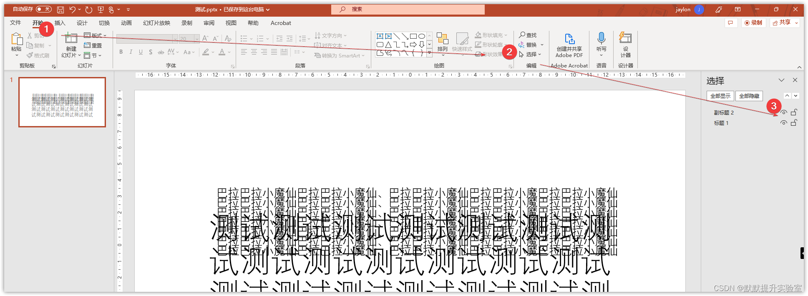Hide 标题 1 using its eye icon
This screenshot has height=296, width=808.
click(784, 123)
